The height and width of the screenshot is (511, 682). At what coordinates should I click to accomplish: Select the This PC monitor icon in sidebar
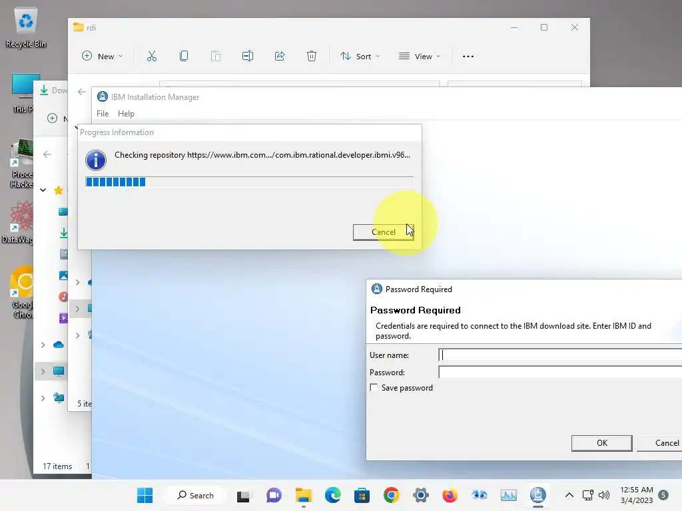click(x=59, y=371)
